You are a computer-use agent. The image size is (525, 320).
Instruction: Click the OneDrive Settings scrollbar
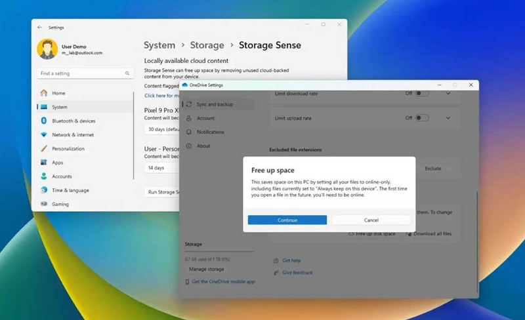click(x=477, y=241)
